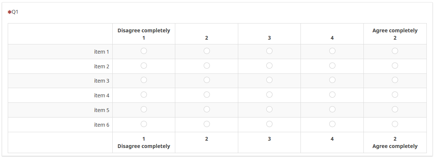436x159 pixels.
Task: Mark item 6 as 'Agree completely'
Action: (x=395, y=124)
